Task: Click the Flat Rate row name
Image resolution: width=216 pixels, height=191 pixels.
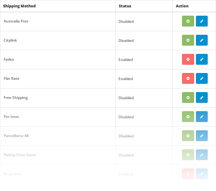Action: [11, 79]
